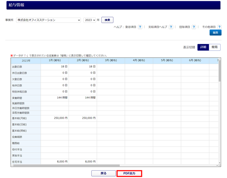227x178 pixels.
Task: Select the 2月 (給与) column header
Action: pos(83,61)
